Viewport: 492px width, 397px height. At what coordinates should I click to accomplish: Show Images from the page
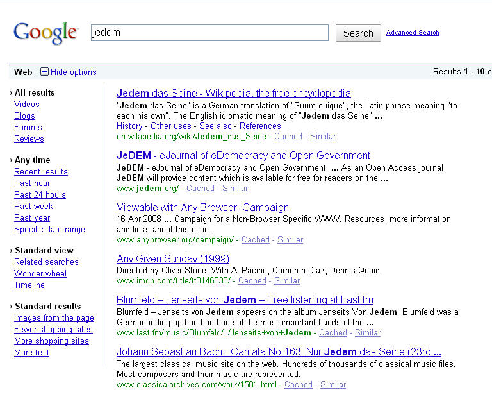[54, 318]
